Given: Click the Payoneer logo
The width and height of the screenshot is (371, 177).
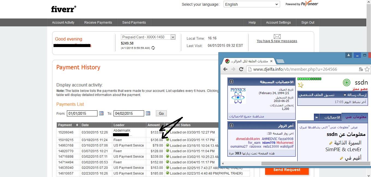Looking at the screenshot, I should pyautogui.click(x=310, y=4).
